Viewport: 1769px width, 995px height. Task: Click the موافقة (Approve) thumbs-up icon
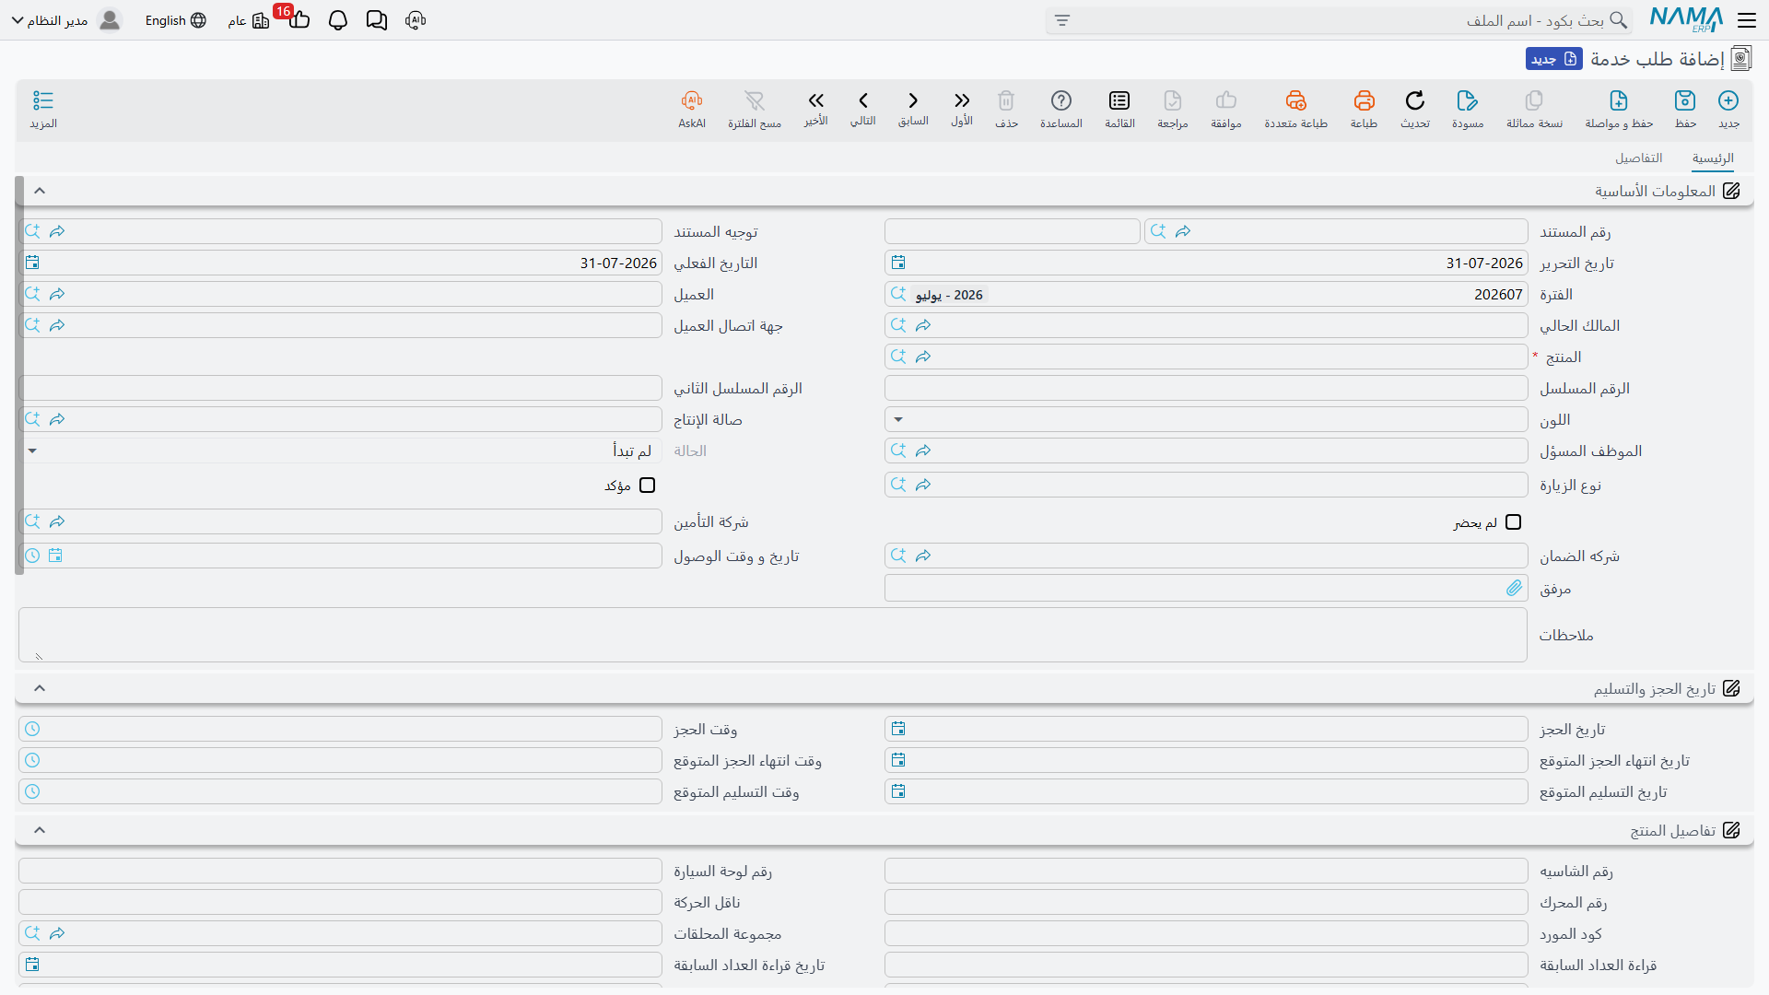click(1226, 100)
